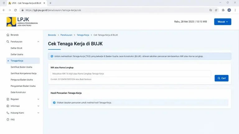Image resolution: width=239 pixels, height=134 pixels.
Task: Click the browser address bar URL
Action: click(x=53, y=10)
